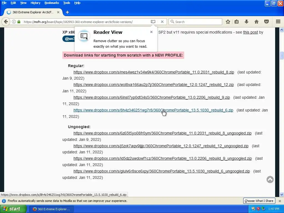The width and height of the screenshot is (284, 213).
Task: Stop page loading with X button
Action: click(162, 22)
